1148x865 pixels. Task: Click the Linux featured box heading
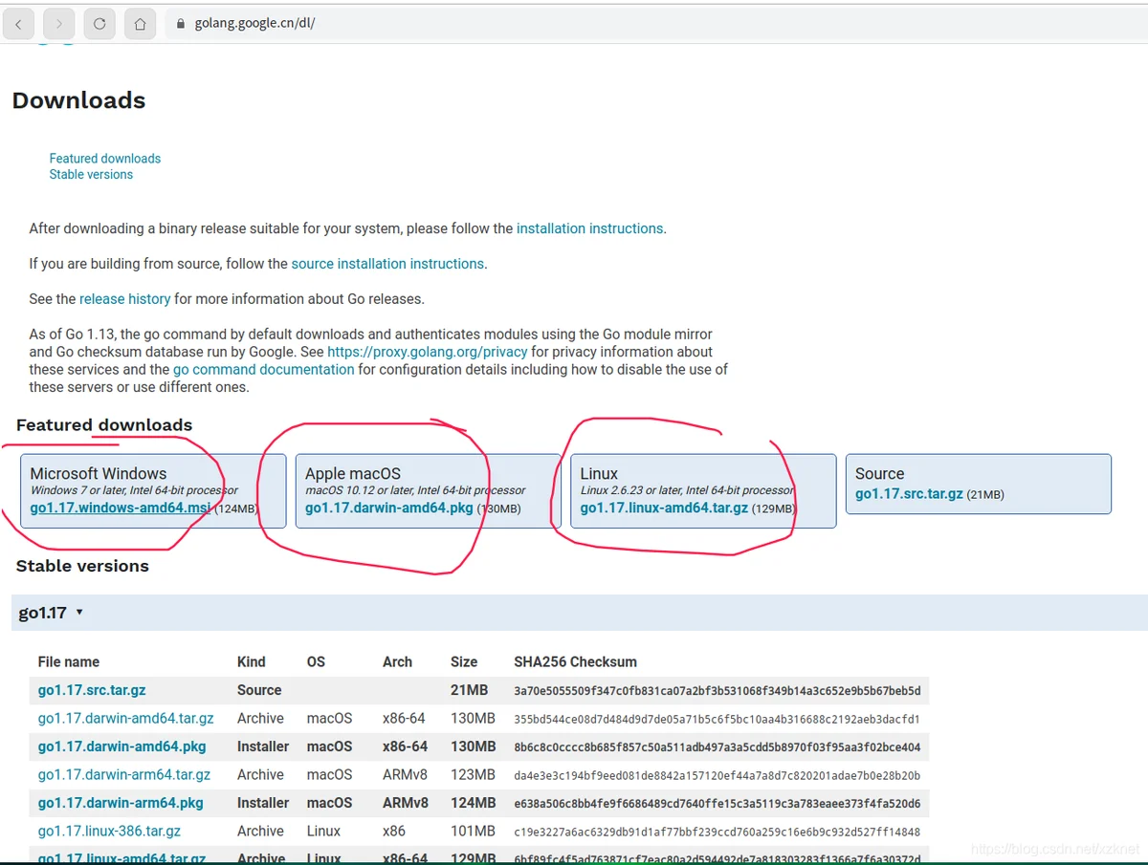(x=599, y=474)
